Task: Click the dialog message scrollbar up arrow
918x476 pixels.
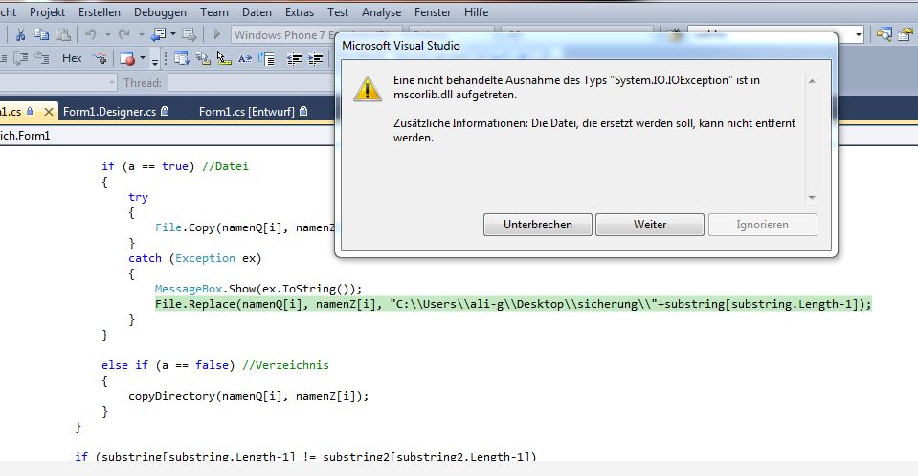Action: (x=812, y=81)
